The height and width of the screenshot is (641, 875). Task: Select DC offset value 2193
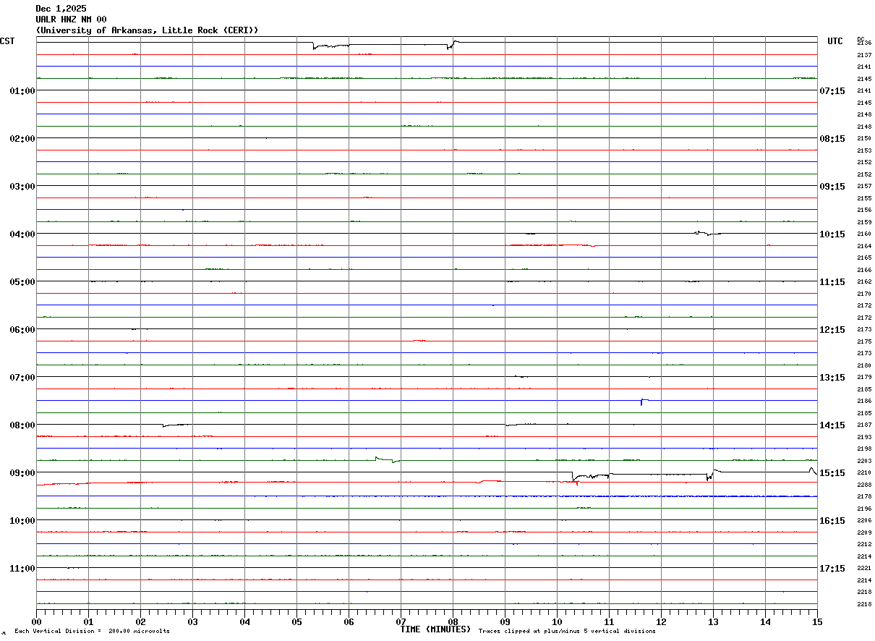coord(864,437)
